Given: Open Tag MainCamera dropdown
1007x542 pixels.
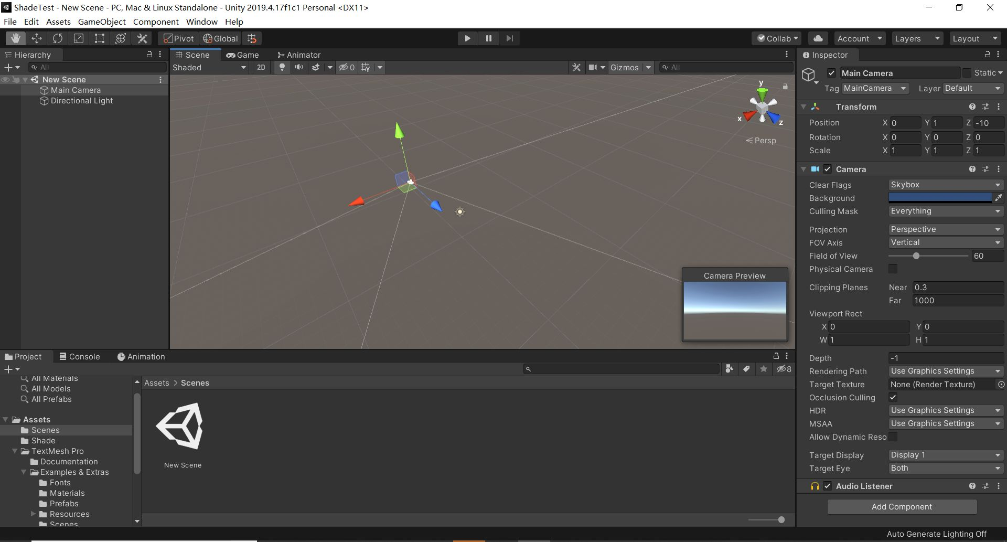Looking at the screenshot, I should tap(875, 88).
